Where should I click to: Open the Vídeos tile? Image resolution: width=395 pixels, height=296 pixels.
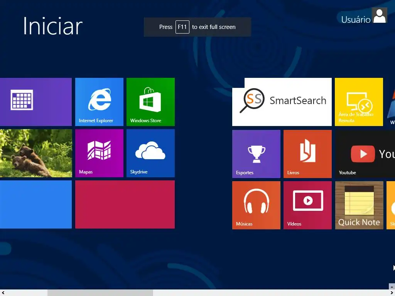(307, 205)
